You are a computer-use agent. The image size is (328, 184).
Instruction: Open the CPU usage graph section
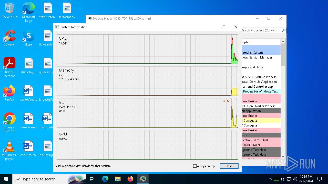[147, 49]
